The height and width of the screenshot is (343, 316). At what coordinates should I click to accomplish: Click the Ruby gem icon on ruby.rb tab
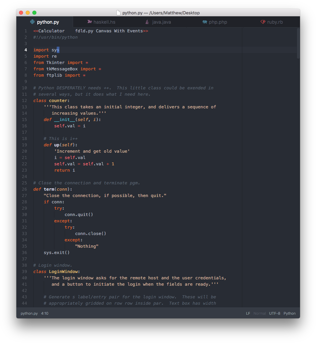(263, 22)
